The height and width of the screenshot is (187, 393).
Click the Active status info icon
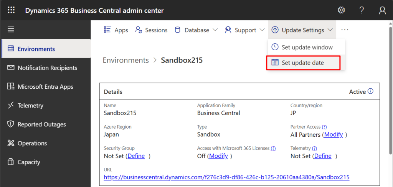370,91
